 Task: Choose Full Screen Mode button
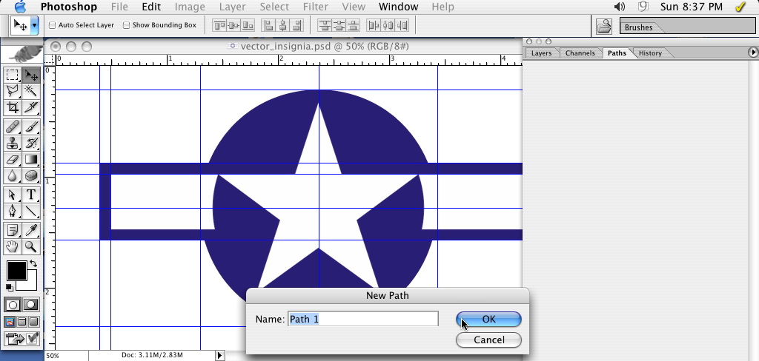34,321
